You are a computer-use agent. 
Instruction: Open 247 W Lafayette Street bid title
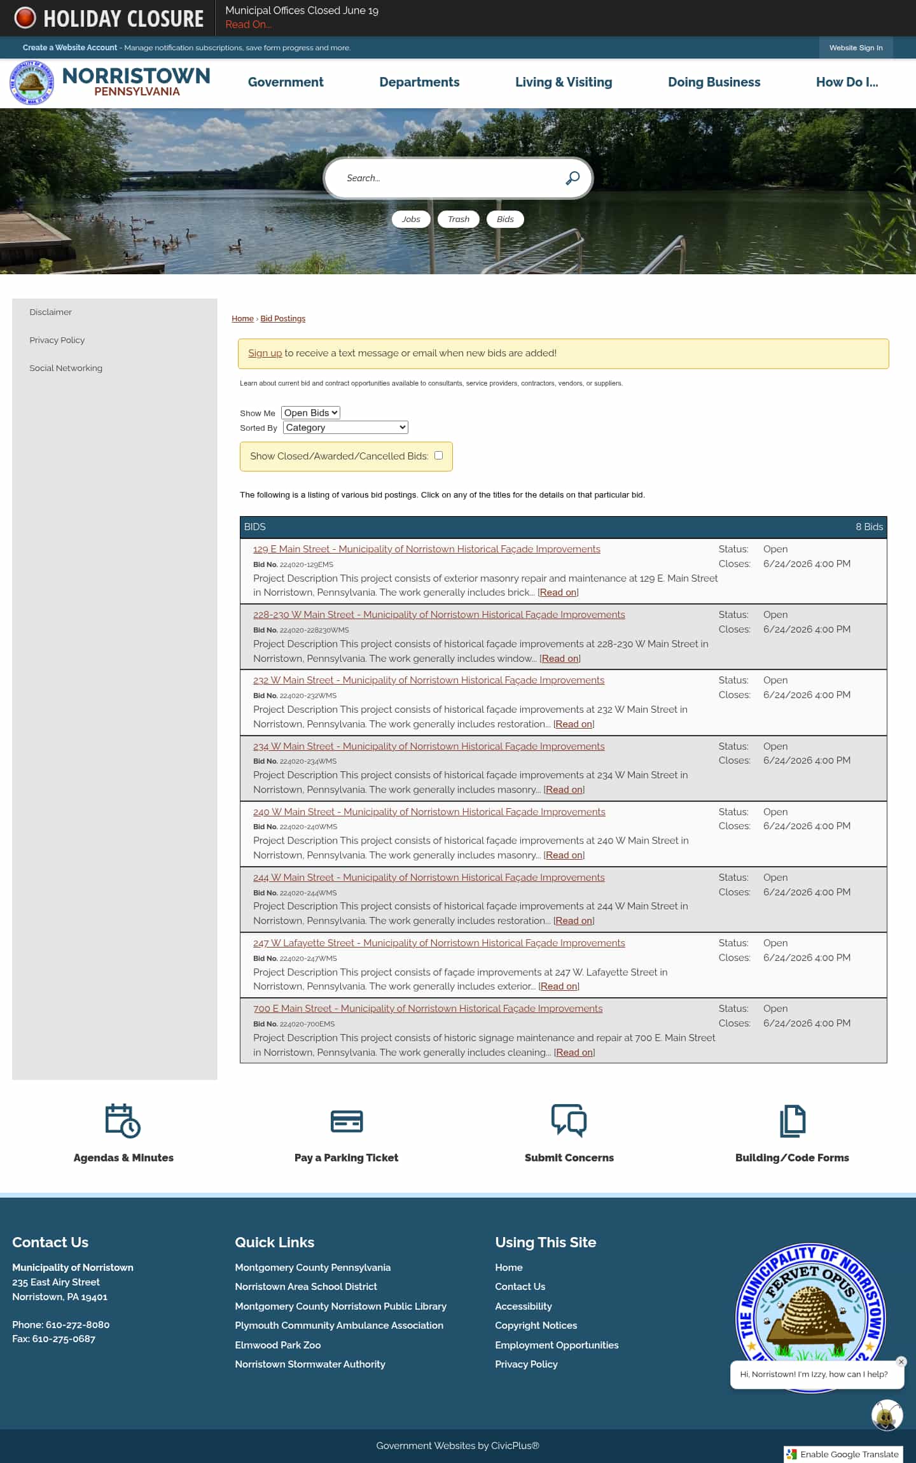pos(439,943)
